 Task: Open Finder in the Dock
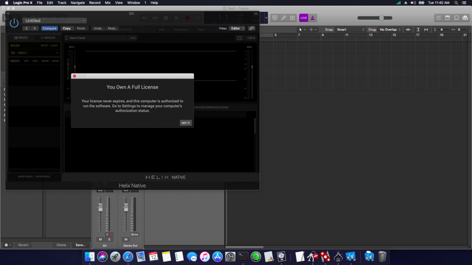pyautogui.click(x=90, y=257)
